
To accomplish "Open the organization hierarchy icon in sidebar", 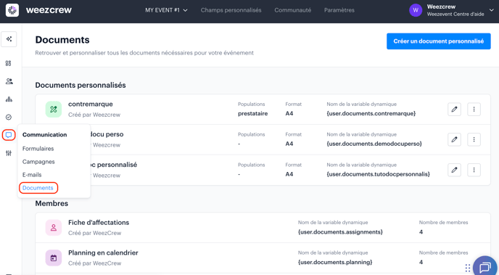I will click(x=9, y=99).
